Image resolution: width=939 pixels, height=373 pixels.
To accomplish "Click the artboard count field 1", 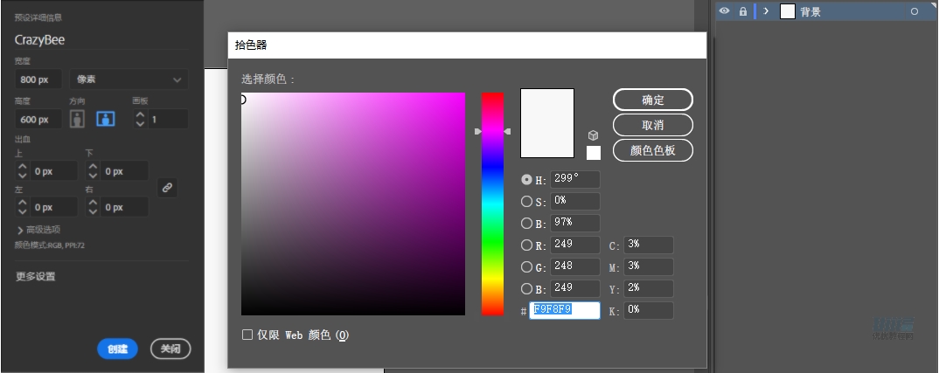I will (x=168, y=119).
